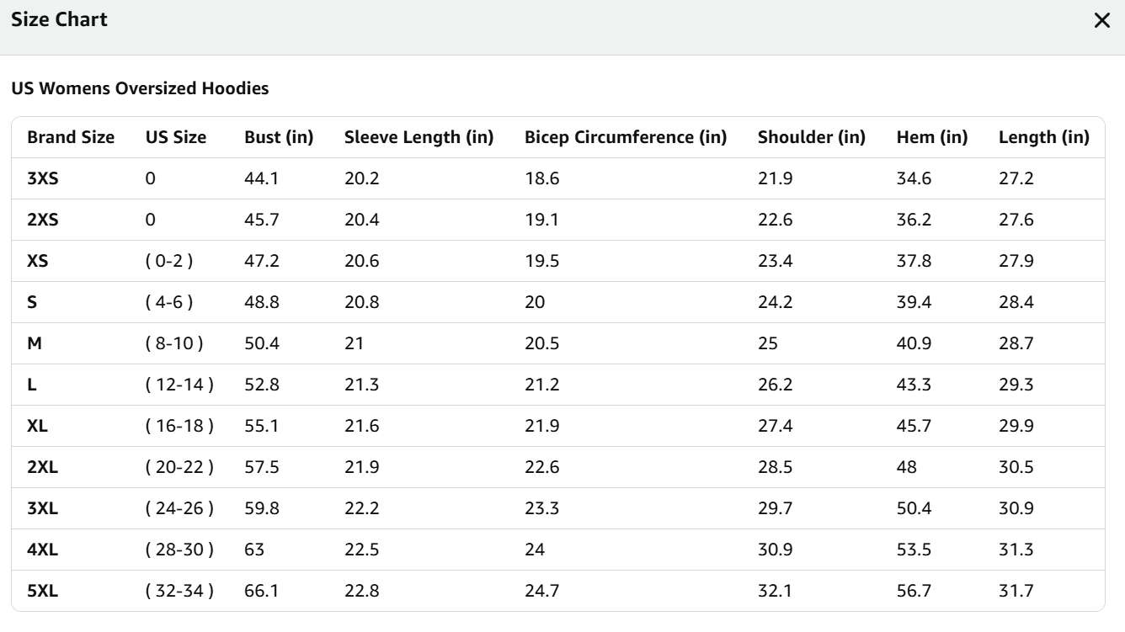Click the Brand Size column header

point(71,137)
